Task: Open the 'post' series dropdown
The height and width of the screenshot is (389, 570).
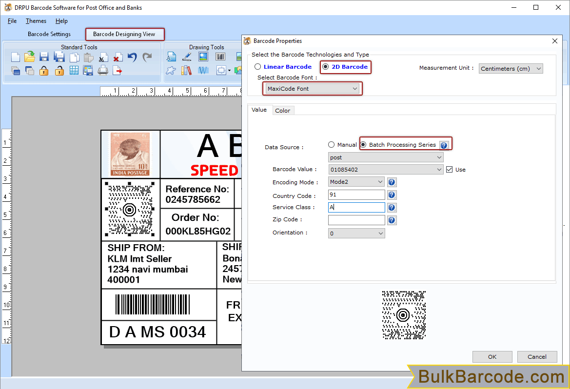Action: (x=386, y=157)
